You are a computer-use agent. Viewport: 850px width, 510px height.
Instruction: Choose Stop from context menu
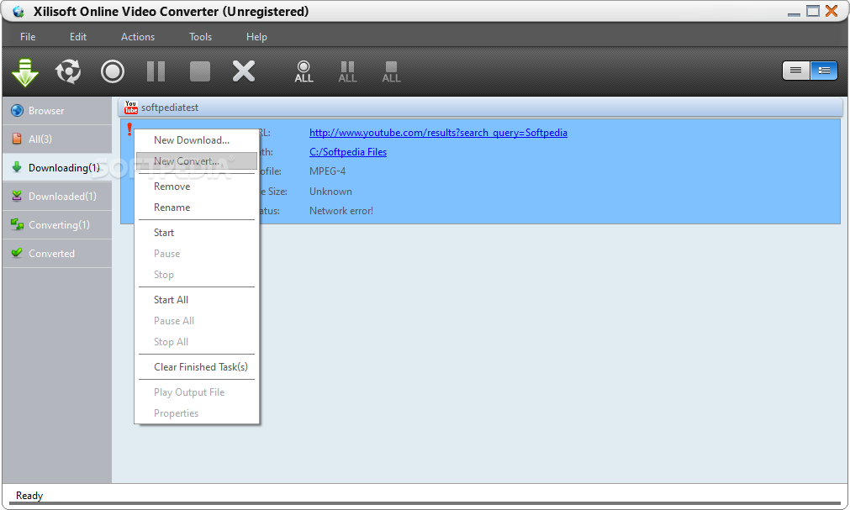[x=197, y=275]
